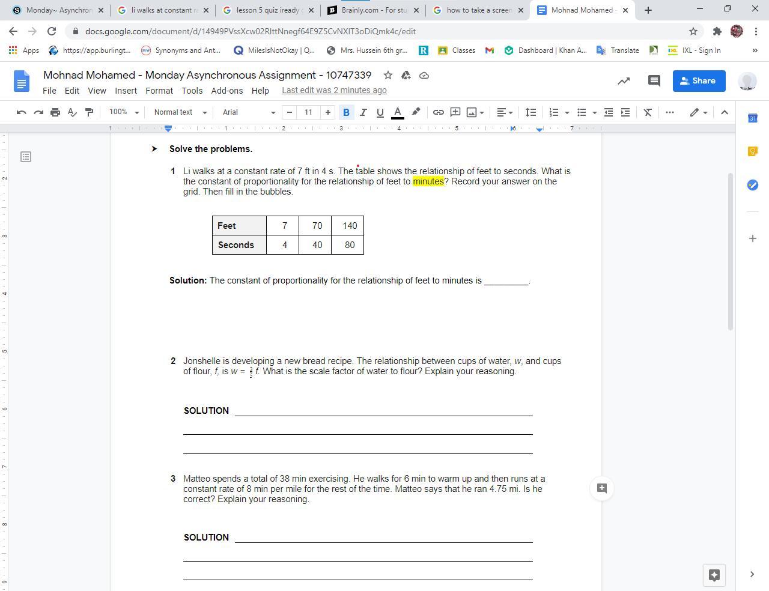
Task: Open the Docs home icon
Action: click(22, 81)
